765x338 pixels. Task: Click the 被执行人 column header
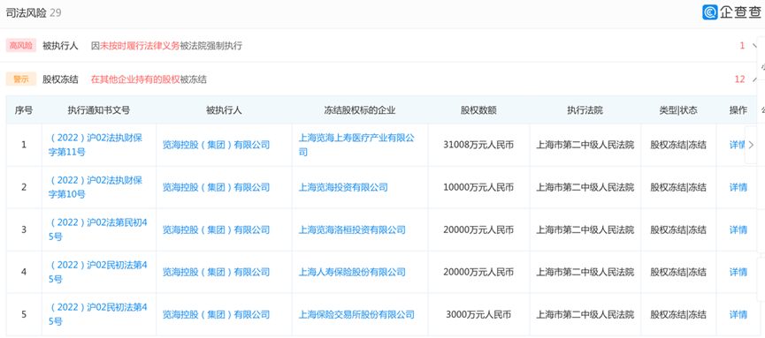[x=224, y=110]
